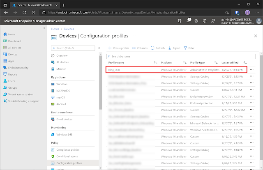This screenshot has height=170, width=263.
Task: Export the profiles list
Action: click(174, 48)
